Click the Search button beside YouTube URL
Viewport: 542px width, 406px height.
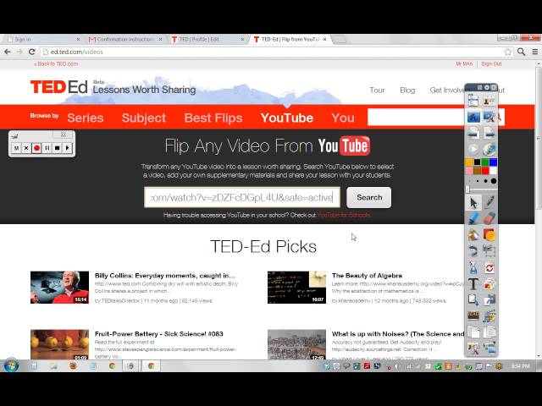coord(369,197)
